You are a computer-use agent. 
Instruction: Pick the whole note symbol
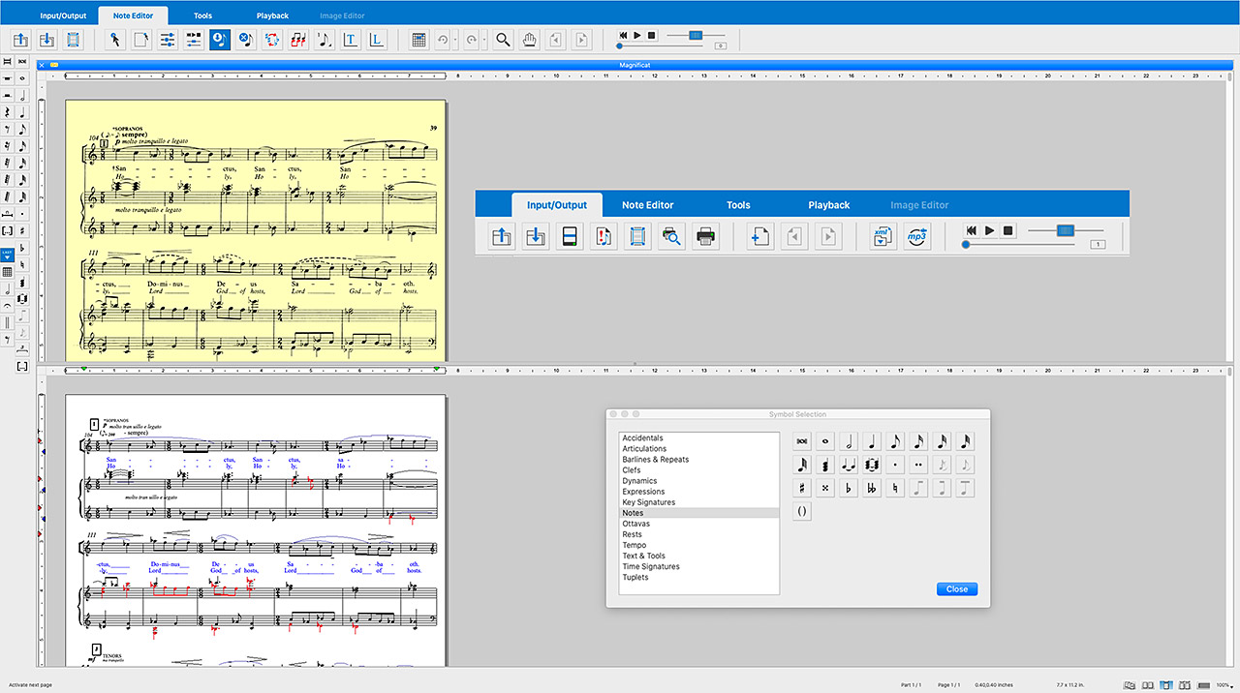(x=825, y=440)
